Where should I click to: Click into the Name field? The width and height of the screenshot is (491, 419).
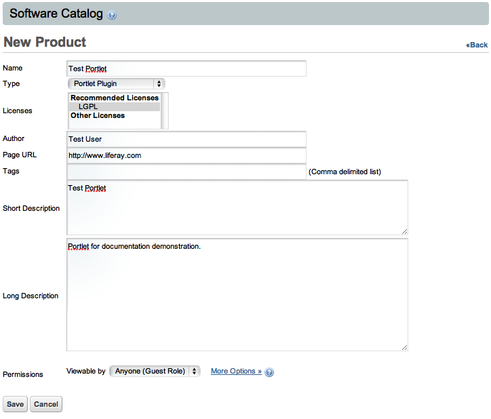pos(186,68)
